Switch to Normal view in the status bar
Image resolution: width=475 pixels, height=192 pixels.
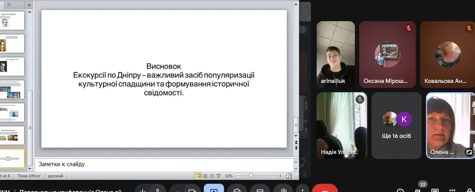point(198,176)
